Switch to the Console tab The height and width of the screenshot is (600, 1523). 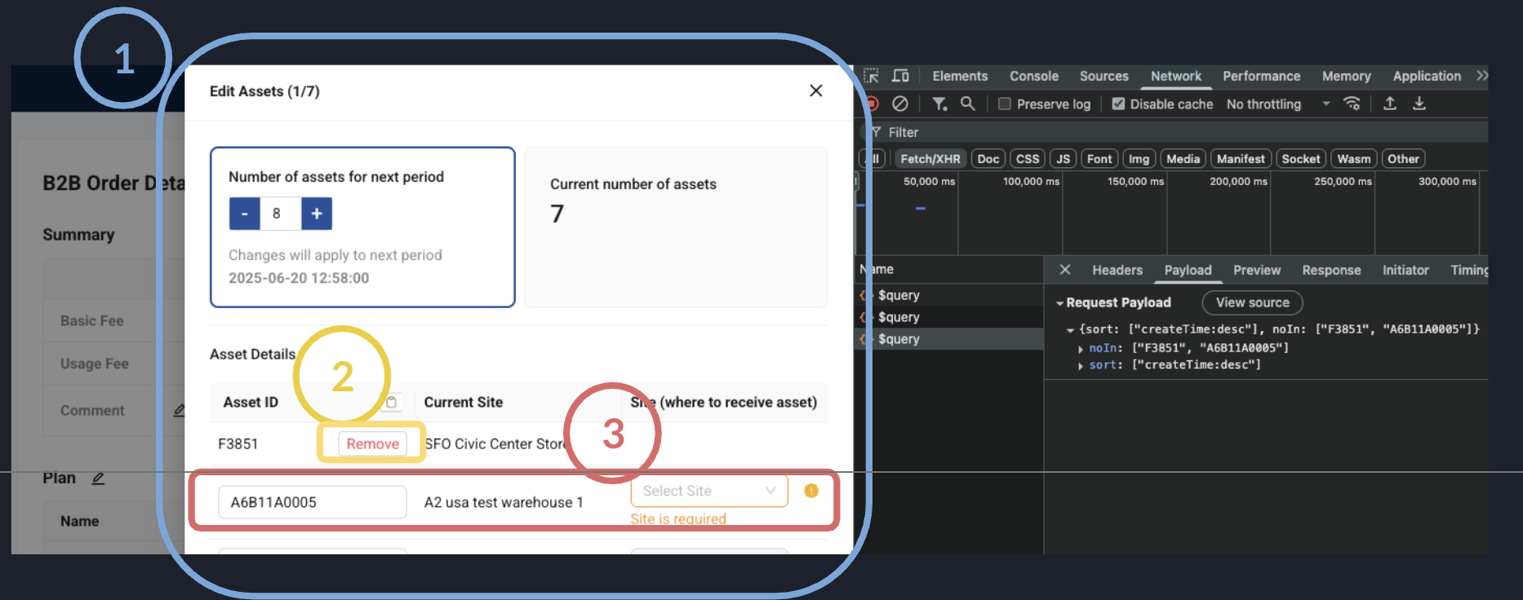[1034, 76]
